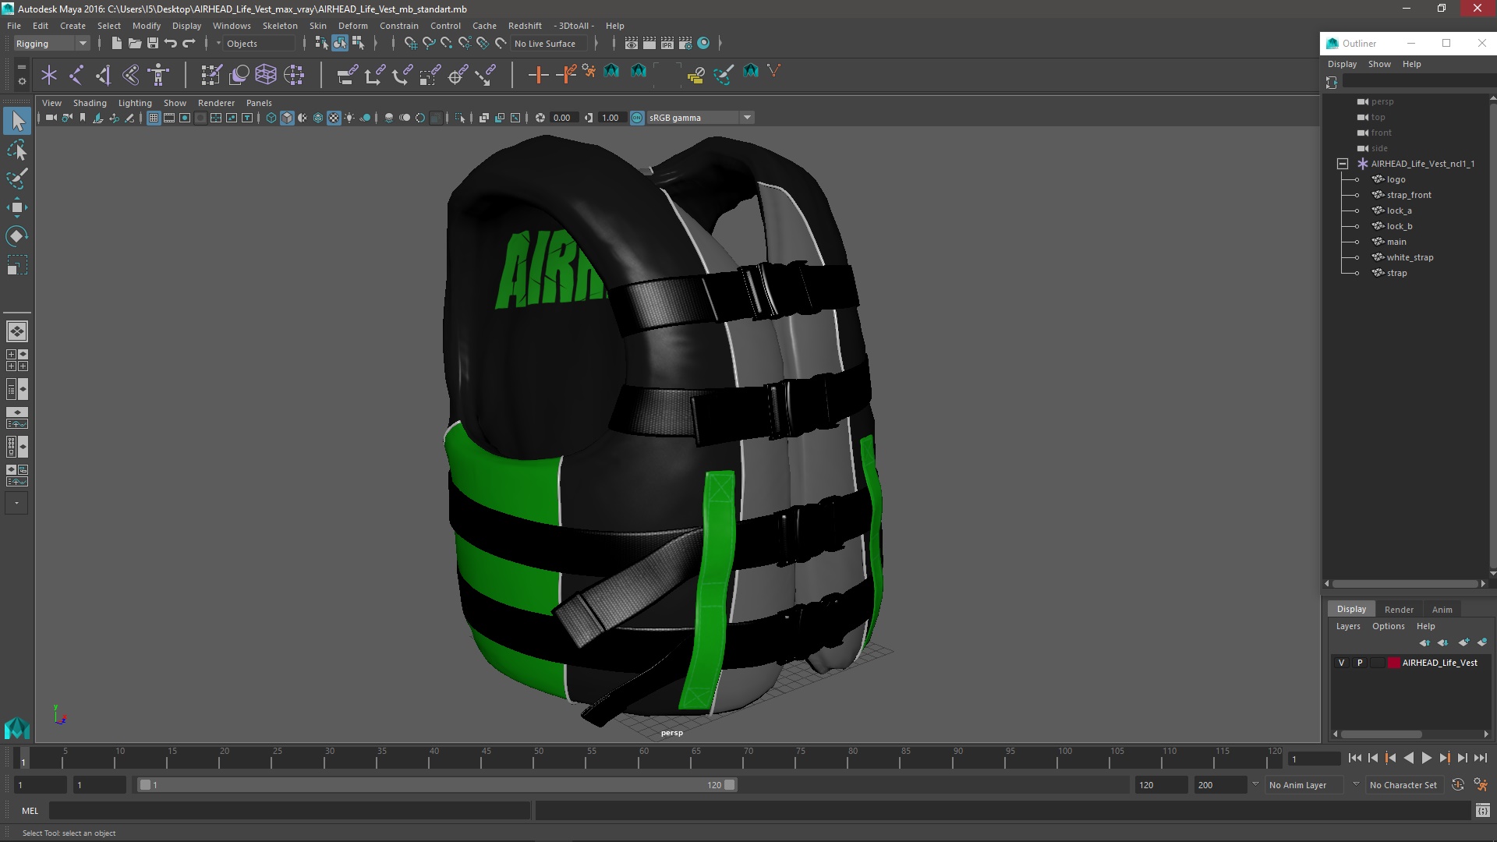Screen dimensions: 1497x842
Task: Open the Script Editor button
Action: [1482, 811]
